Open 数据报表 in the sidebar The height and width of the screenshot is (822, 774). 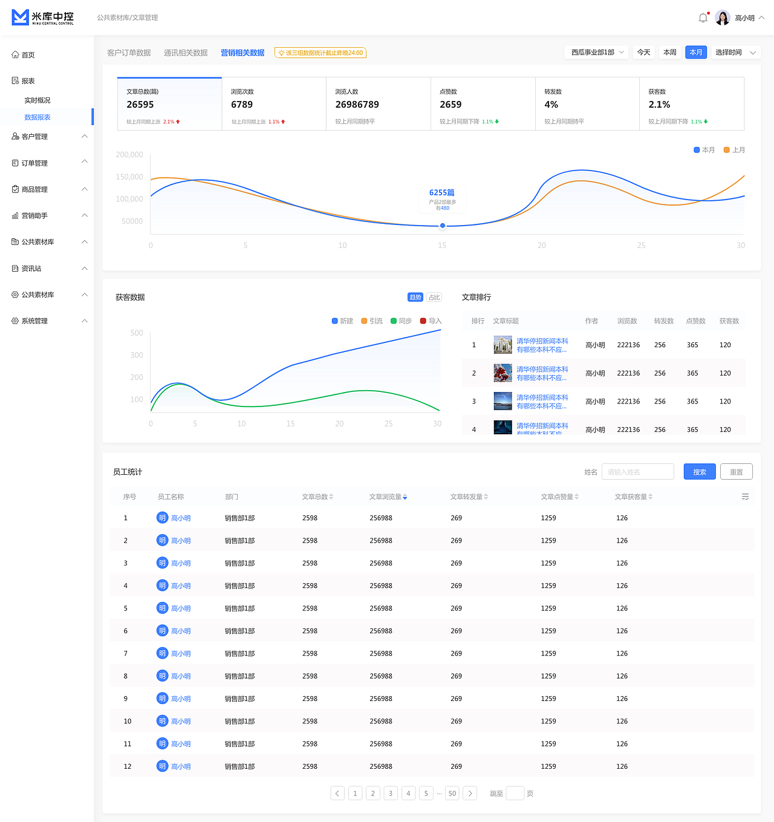[37, 117]
